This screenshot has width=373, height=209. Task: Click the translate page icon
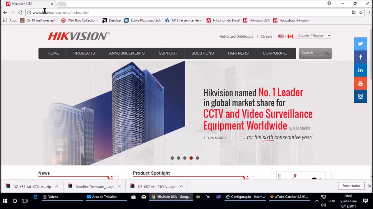354,12
